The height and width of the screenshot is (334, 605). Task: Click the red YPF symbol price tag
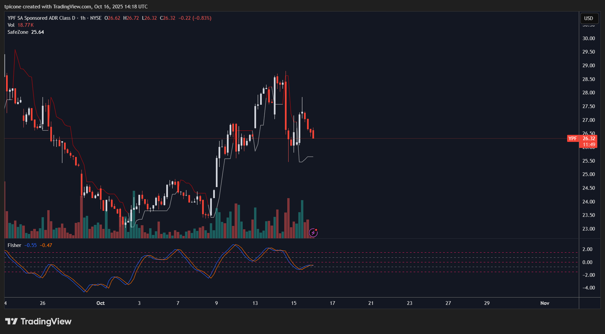coord(573,139)
